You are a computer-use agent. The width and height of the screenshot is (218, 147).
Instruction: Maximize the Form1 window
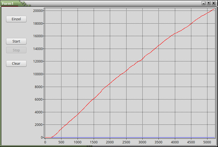pos(208,3)
